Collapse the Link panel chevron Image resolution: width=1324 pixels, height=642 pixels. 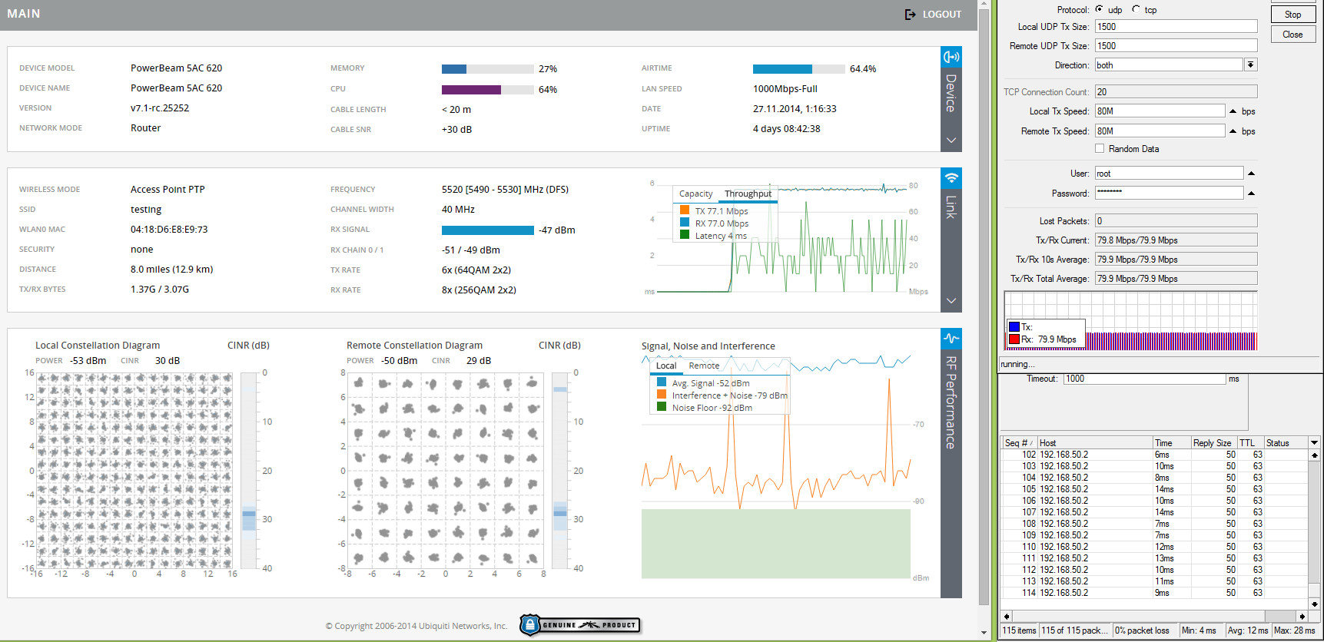[951, 301]
